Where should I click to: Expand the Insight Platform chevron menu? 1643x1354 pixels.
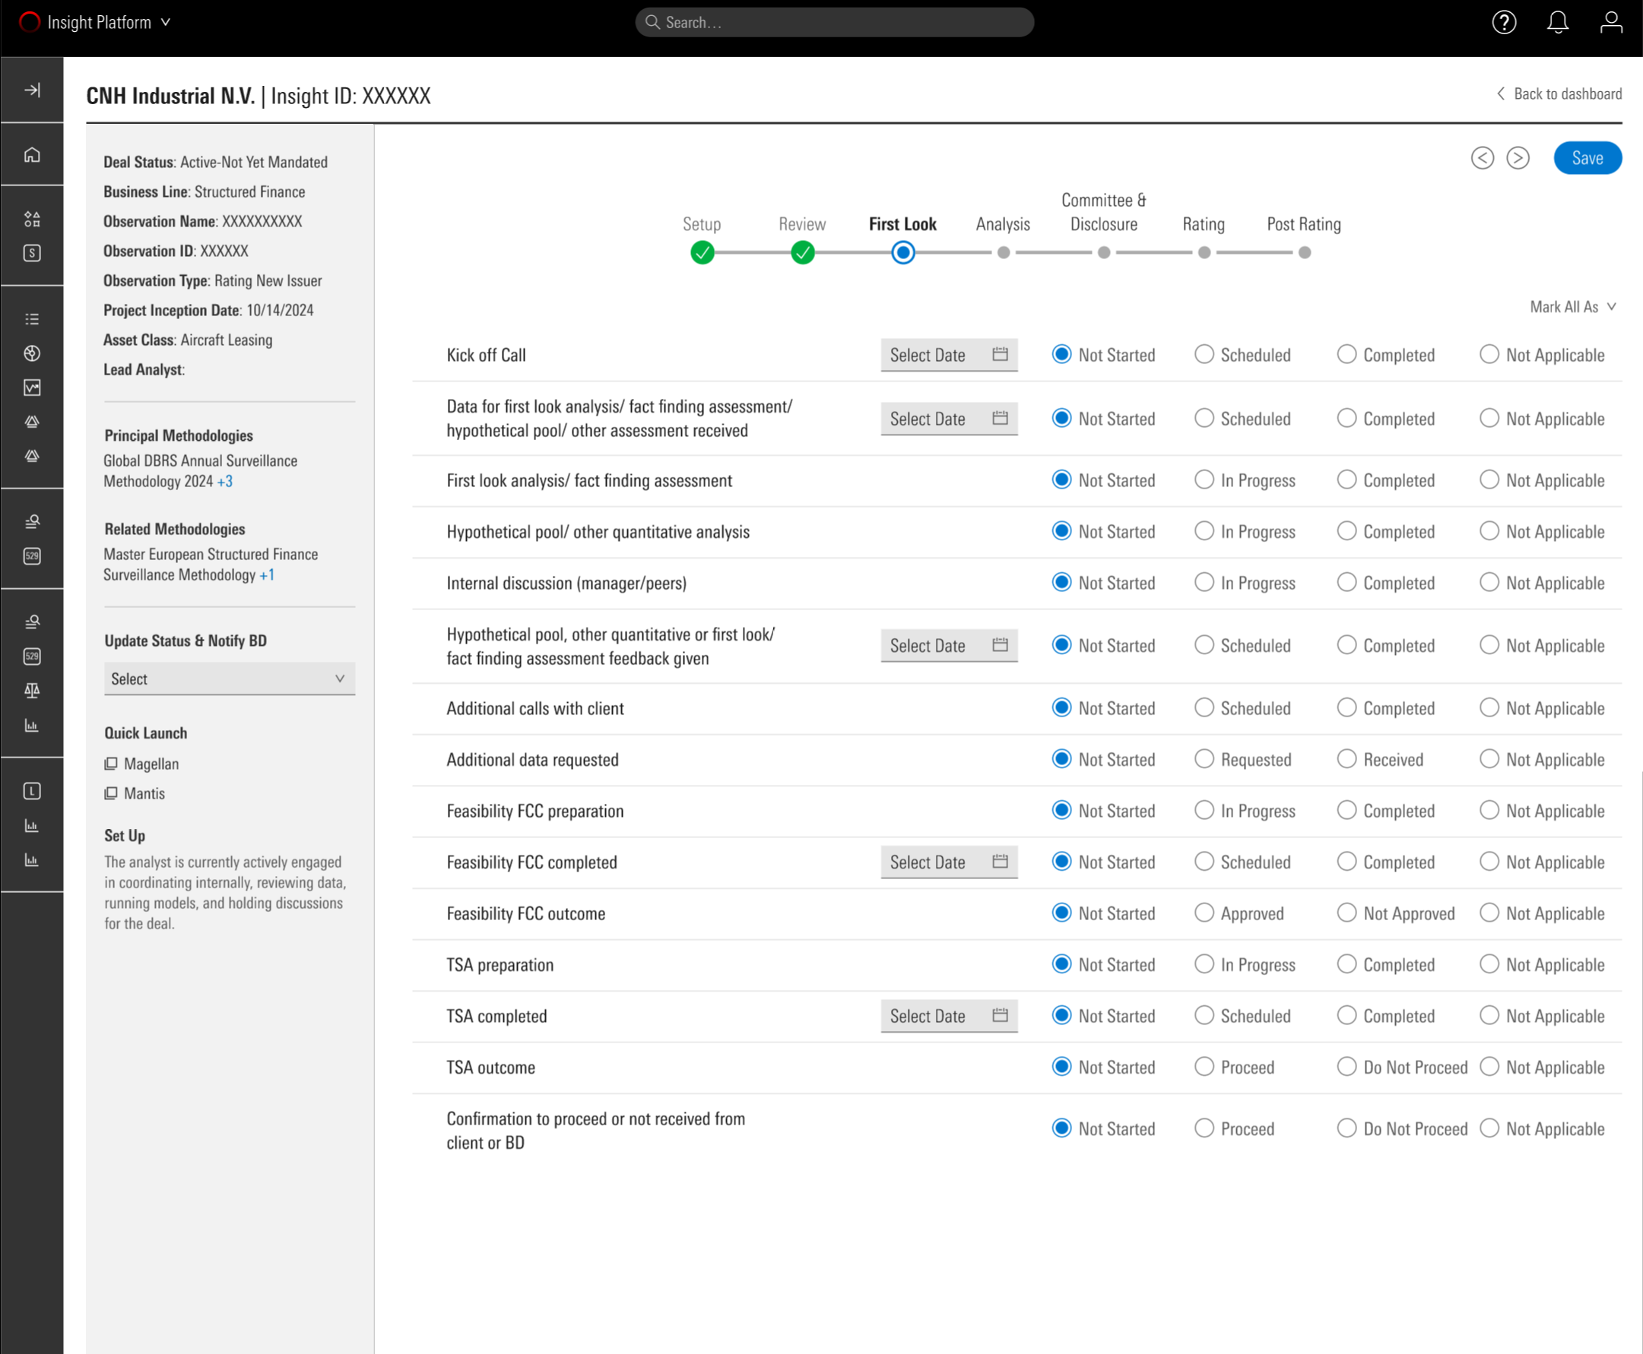(166, 23)
